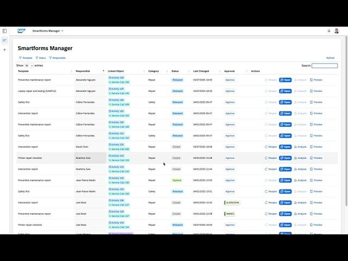This screenshot has height=261, width=348.
Task: Sort by the Status column header
Action: click(175, 71)
